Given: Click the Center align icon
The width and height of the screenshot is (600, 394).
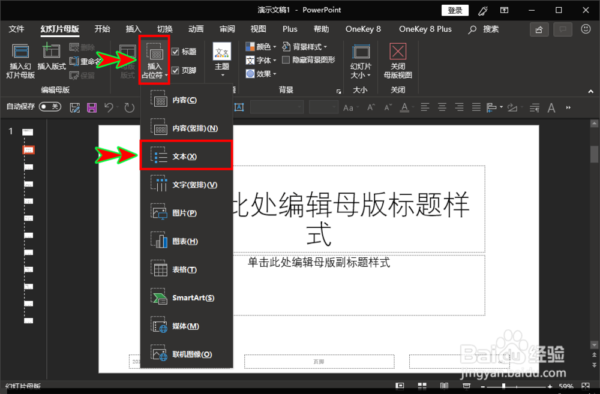Looking at the screenshot, I should [442, 107].
